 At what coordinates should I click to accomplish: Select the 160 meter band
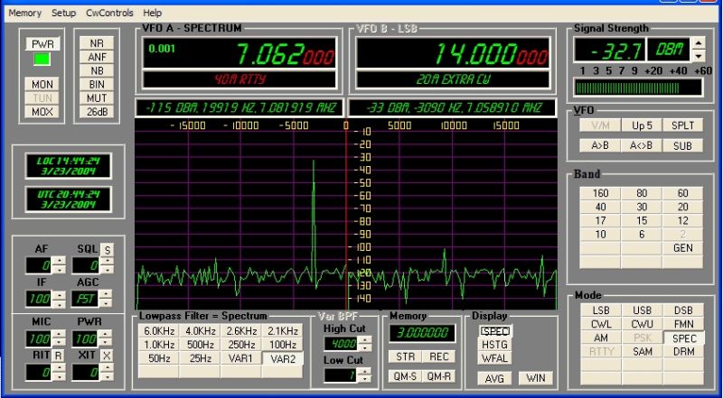[x=600, y=193]
